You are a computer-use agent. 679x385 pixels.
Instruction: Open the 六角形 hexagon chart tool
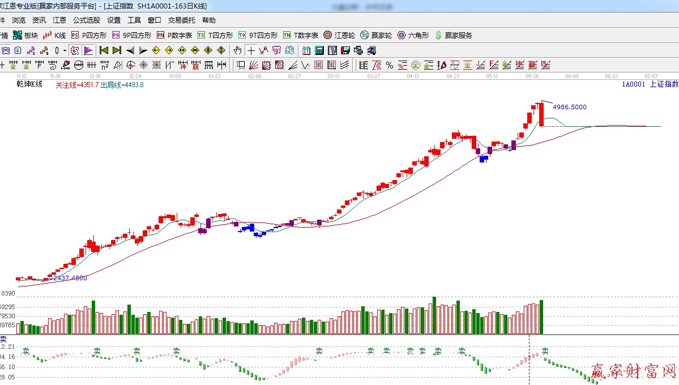click(413, 35)
